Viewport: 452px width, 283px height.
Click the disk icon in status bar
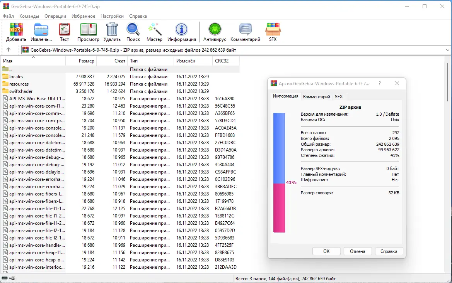point(4,278)
